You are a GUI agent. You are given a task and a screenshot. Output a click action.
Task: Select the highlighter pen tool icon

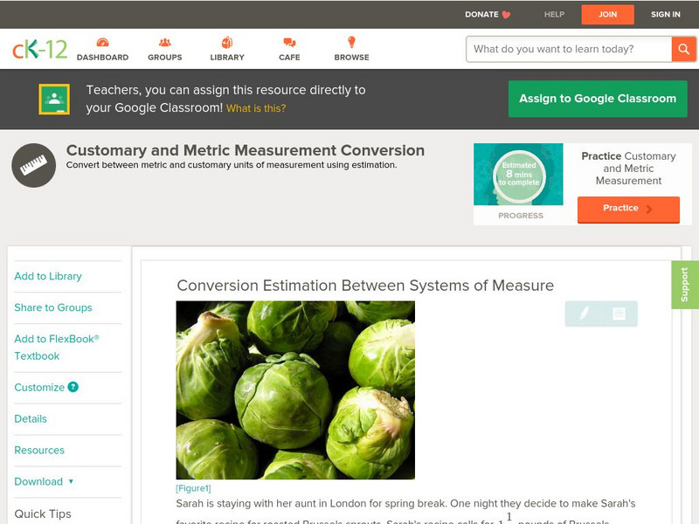[x=584, y=314]
